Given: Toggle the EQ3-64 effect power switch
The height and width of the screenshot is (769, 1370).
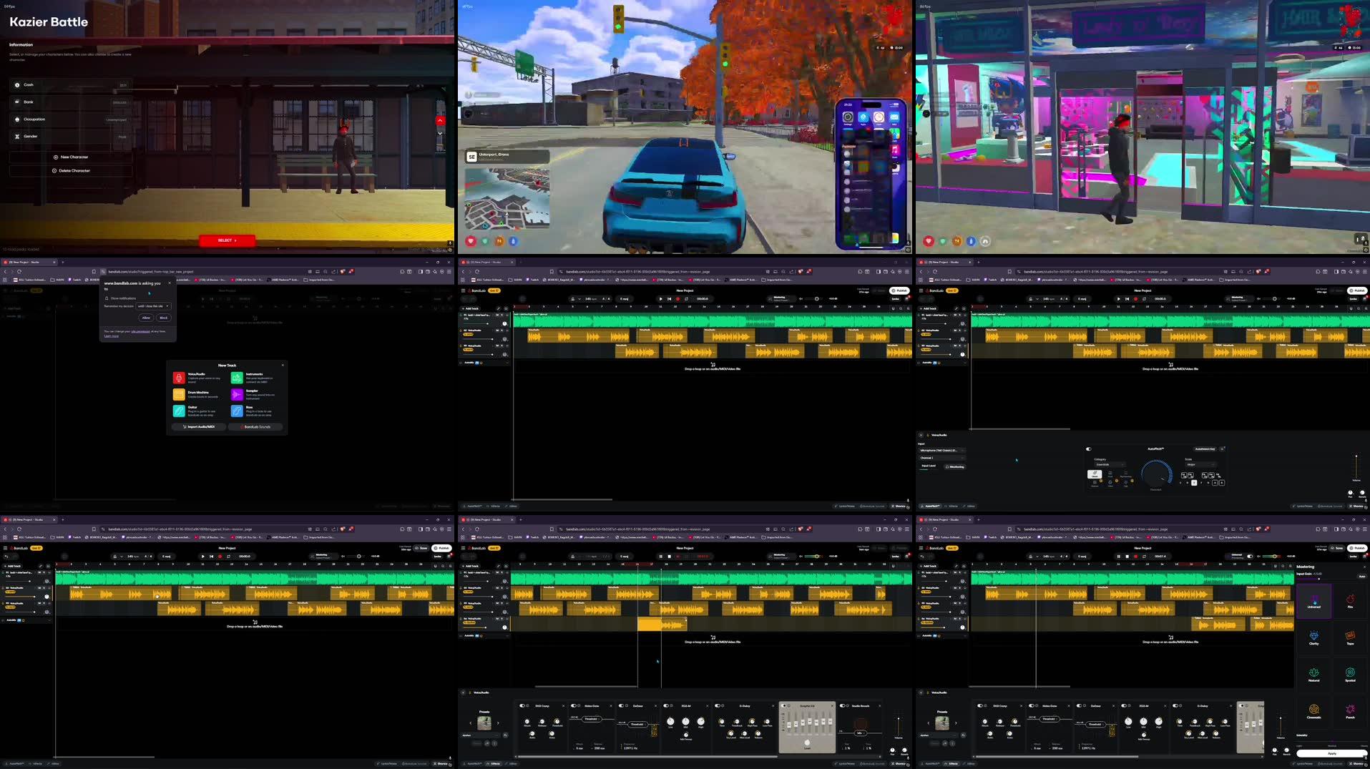Looking at the screenshot, I should click(x=665, y=706).
